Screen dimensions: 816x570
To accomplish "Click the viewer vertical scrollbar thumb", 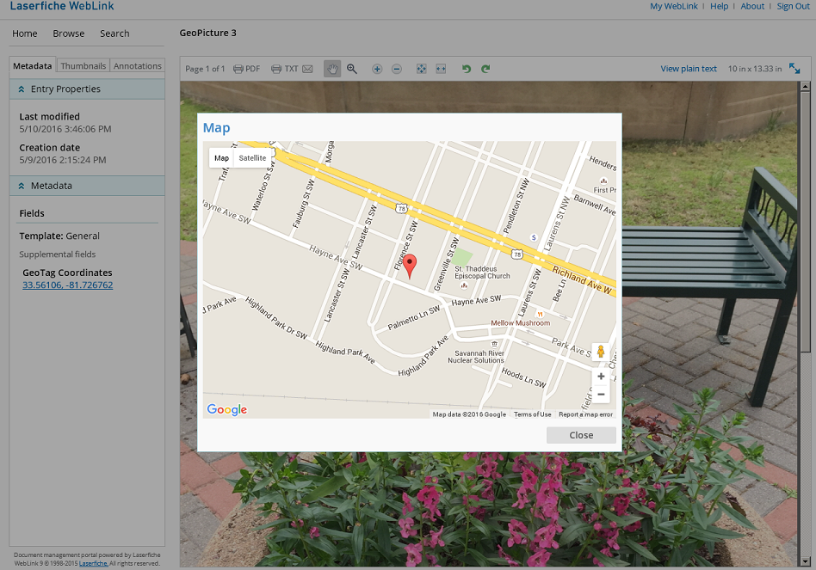I will coord(805,222).
